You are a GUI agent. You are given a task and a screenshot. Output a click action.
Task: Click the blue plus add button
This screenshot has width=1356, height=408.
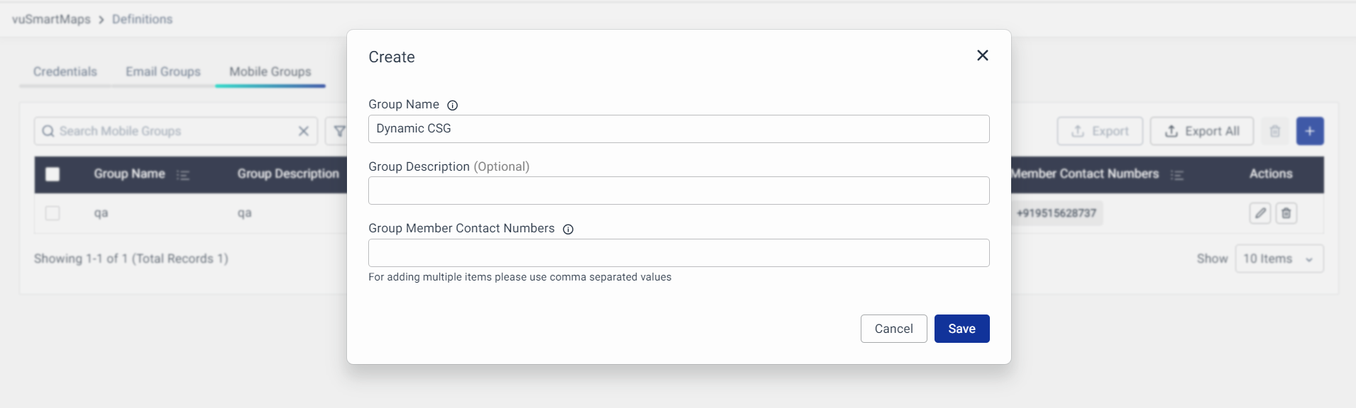pyautogui.click(x=1309, y=131)
